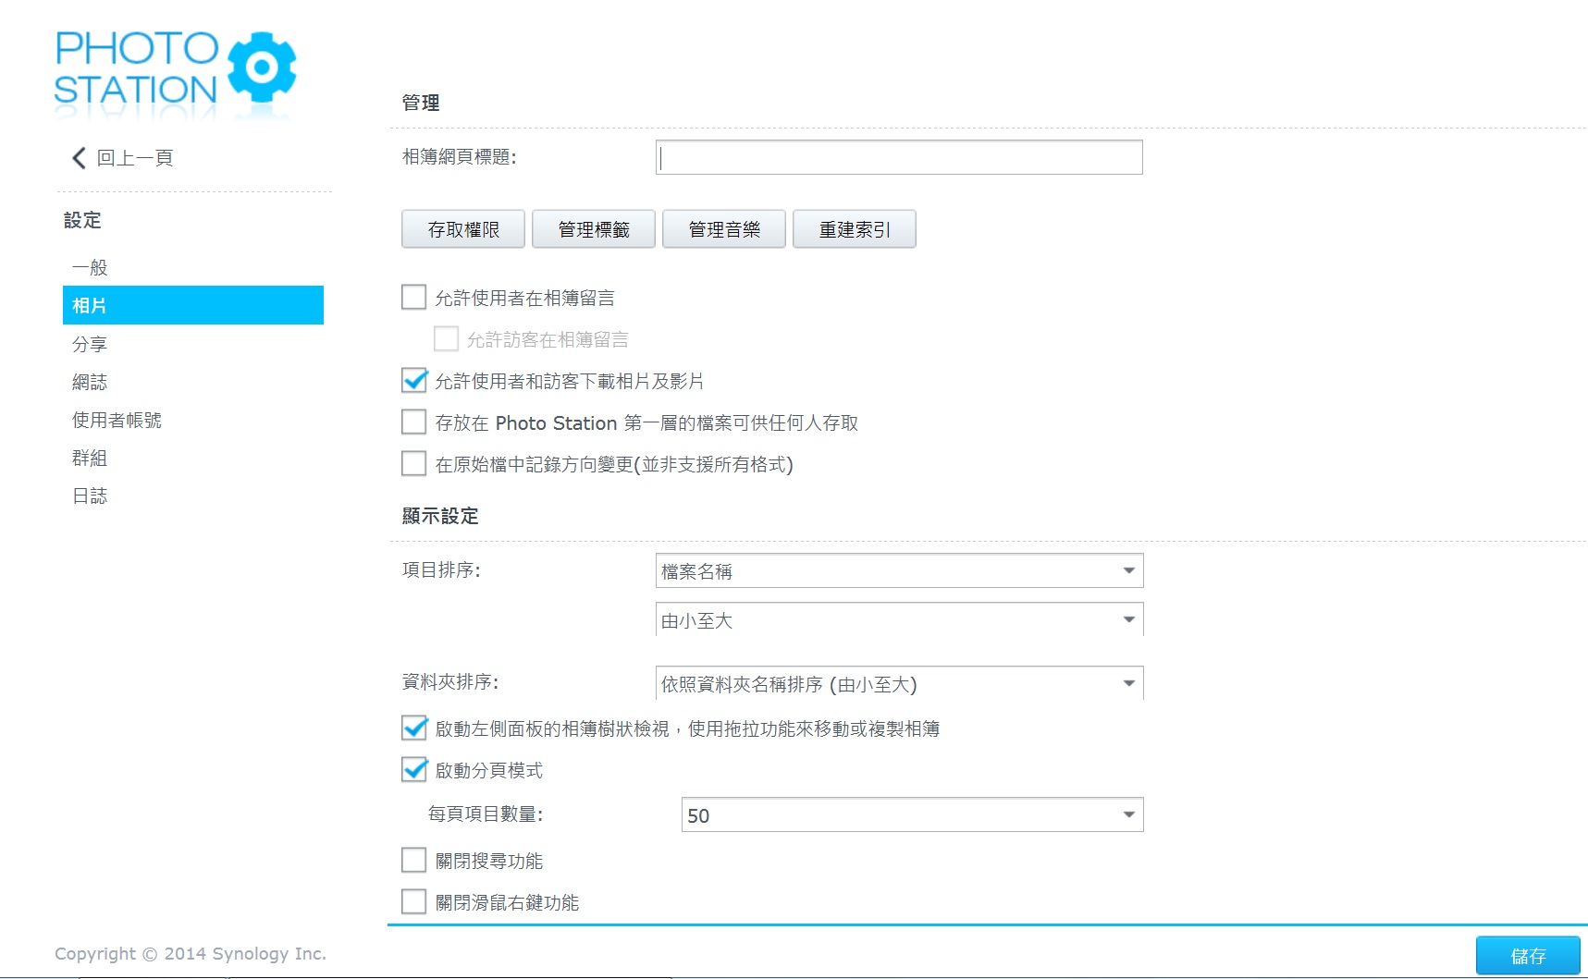Expand the 檔案名稱 item sort dropdown
Screen dimensions: 1588x979
(x=899, y=570)
